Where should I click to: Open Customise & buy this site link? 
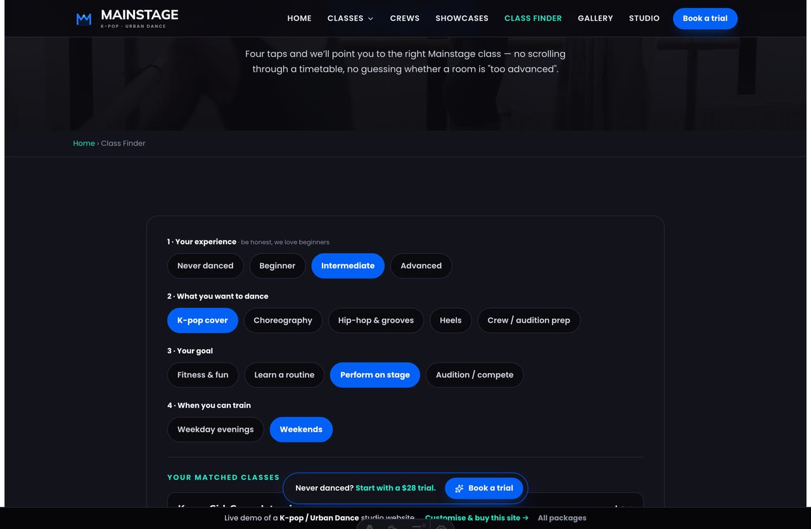pos(476,518)
